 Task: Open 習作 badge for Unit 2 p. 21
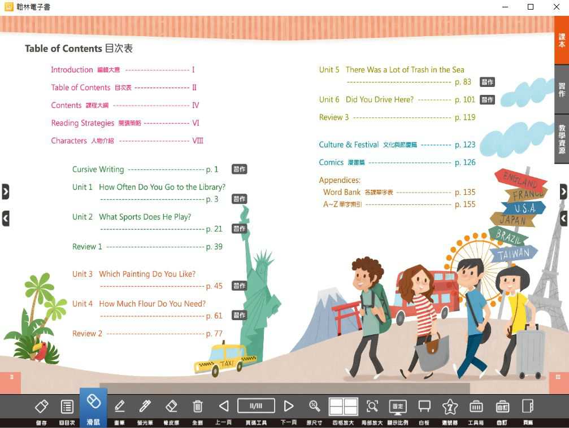(240, 229)
